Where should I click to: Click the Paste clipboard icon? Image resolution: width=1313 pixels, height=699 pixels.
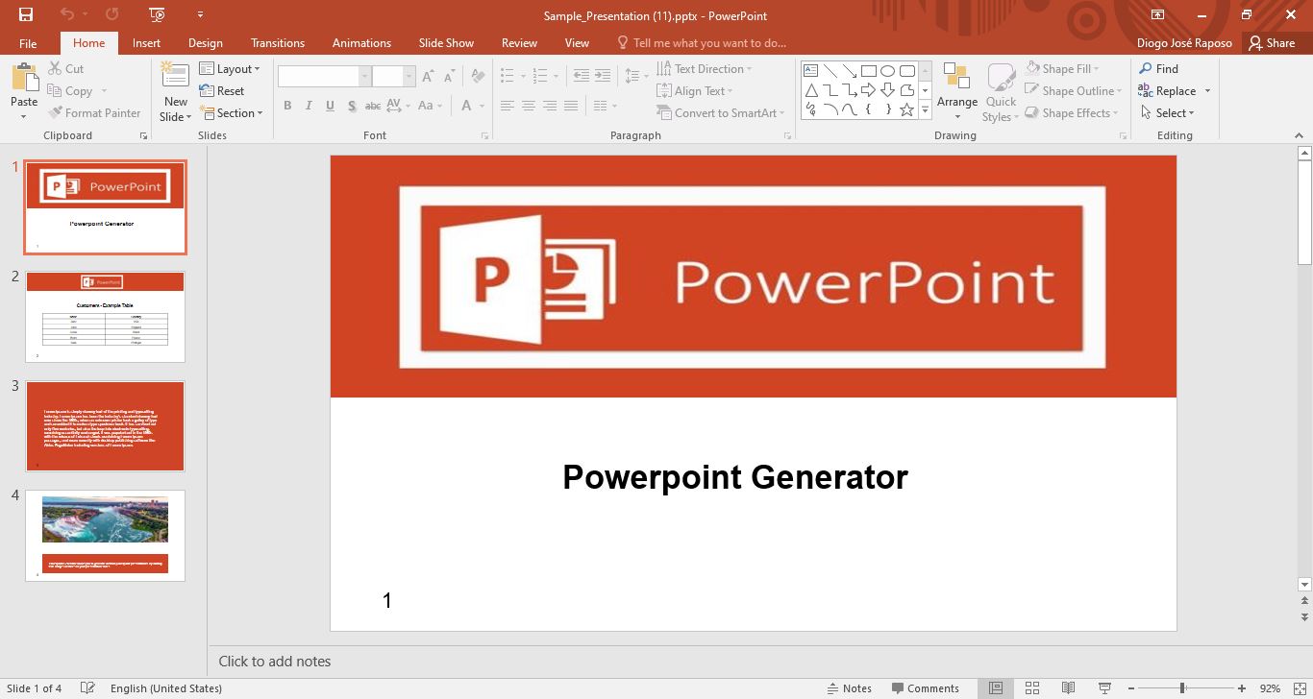[x=23, y=79]
